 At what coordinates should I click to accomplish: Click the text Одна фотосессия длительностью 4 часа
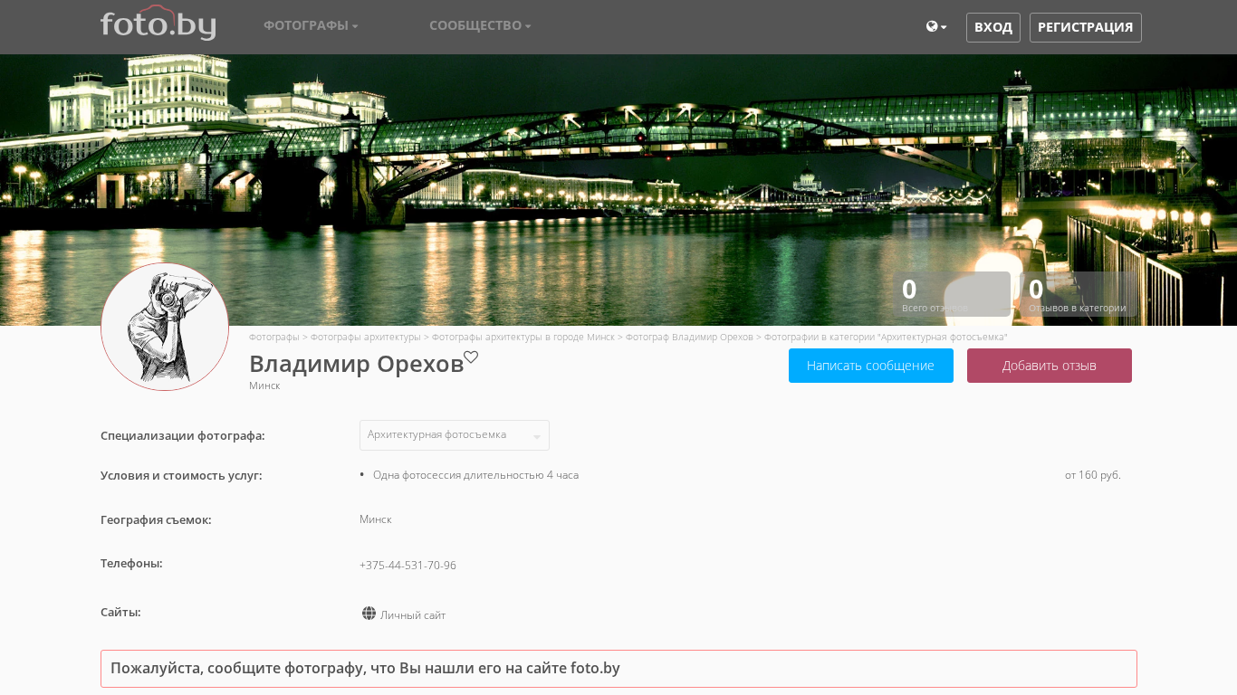(x=475, y=475)
